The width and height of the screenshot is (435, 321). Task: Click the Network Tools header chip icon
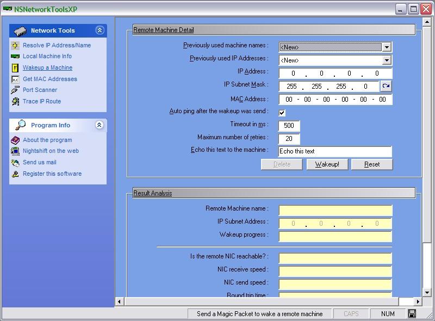click(20, 31)
